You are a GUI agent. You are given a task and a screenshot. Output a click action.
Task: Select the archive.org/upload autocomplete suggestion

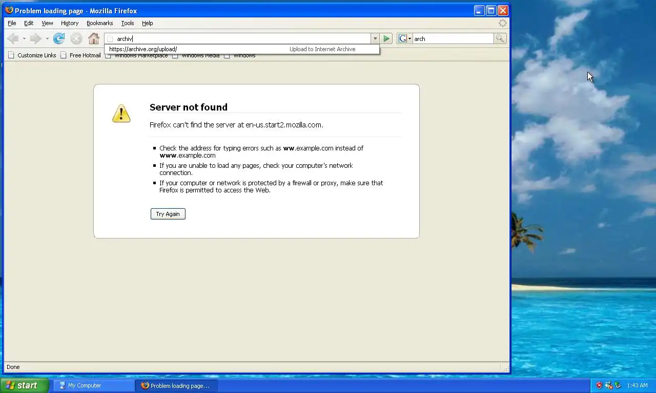pos(242,49)
